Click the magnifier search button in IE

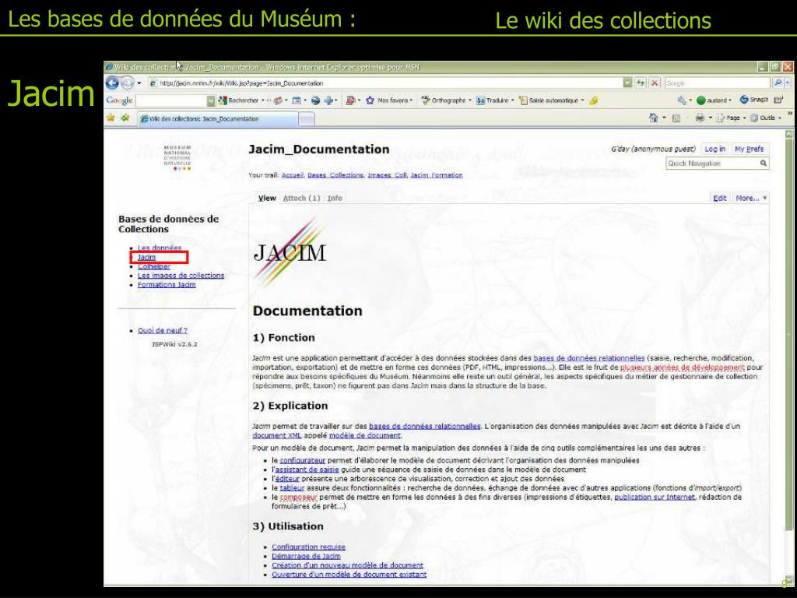[x=778, y=83]
